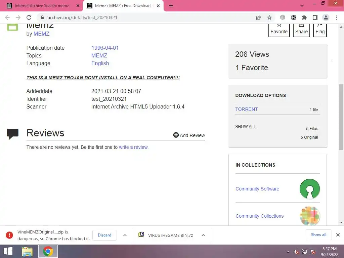Viewport: 344px width, 258px height.
Task: Open the English language link
Action: (100, 63)
